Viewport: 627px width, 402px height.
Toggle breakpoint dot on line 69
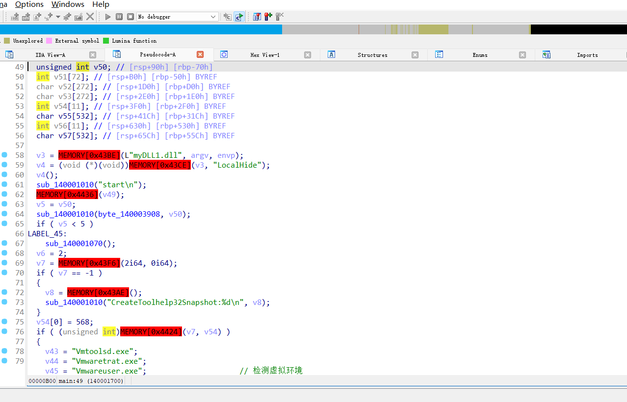pos(4,263)
